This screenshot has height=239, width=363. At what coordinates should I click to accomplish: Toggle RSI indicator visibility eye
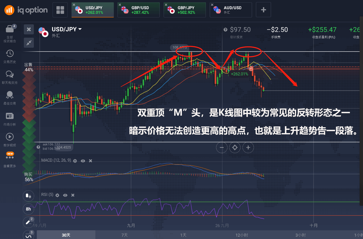65,195
